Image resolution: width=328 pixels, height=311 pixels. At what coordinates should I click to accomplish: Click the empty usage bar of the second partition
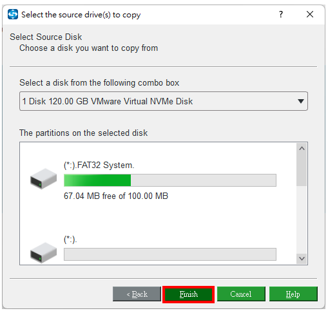click(x=170, y=254)
